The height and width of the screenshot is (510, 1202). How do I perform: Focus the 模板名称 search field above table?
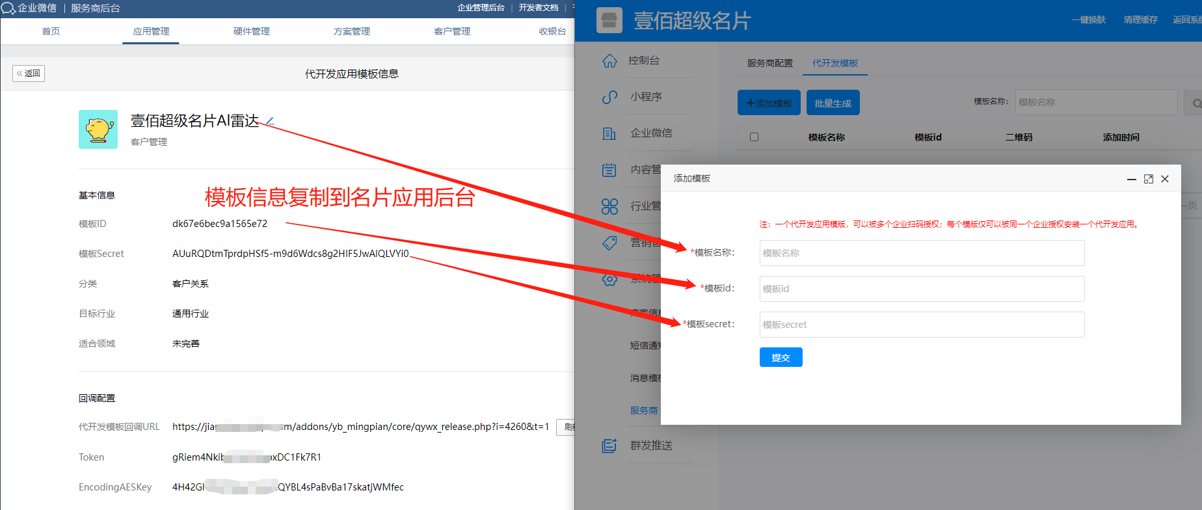1096,102
